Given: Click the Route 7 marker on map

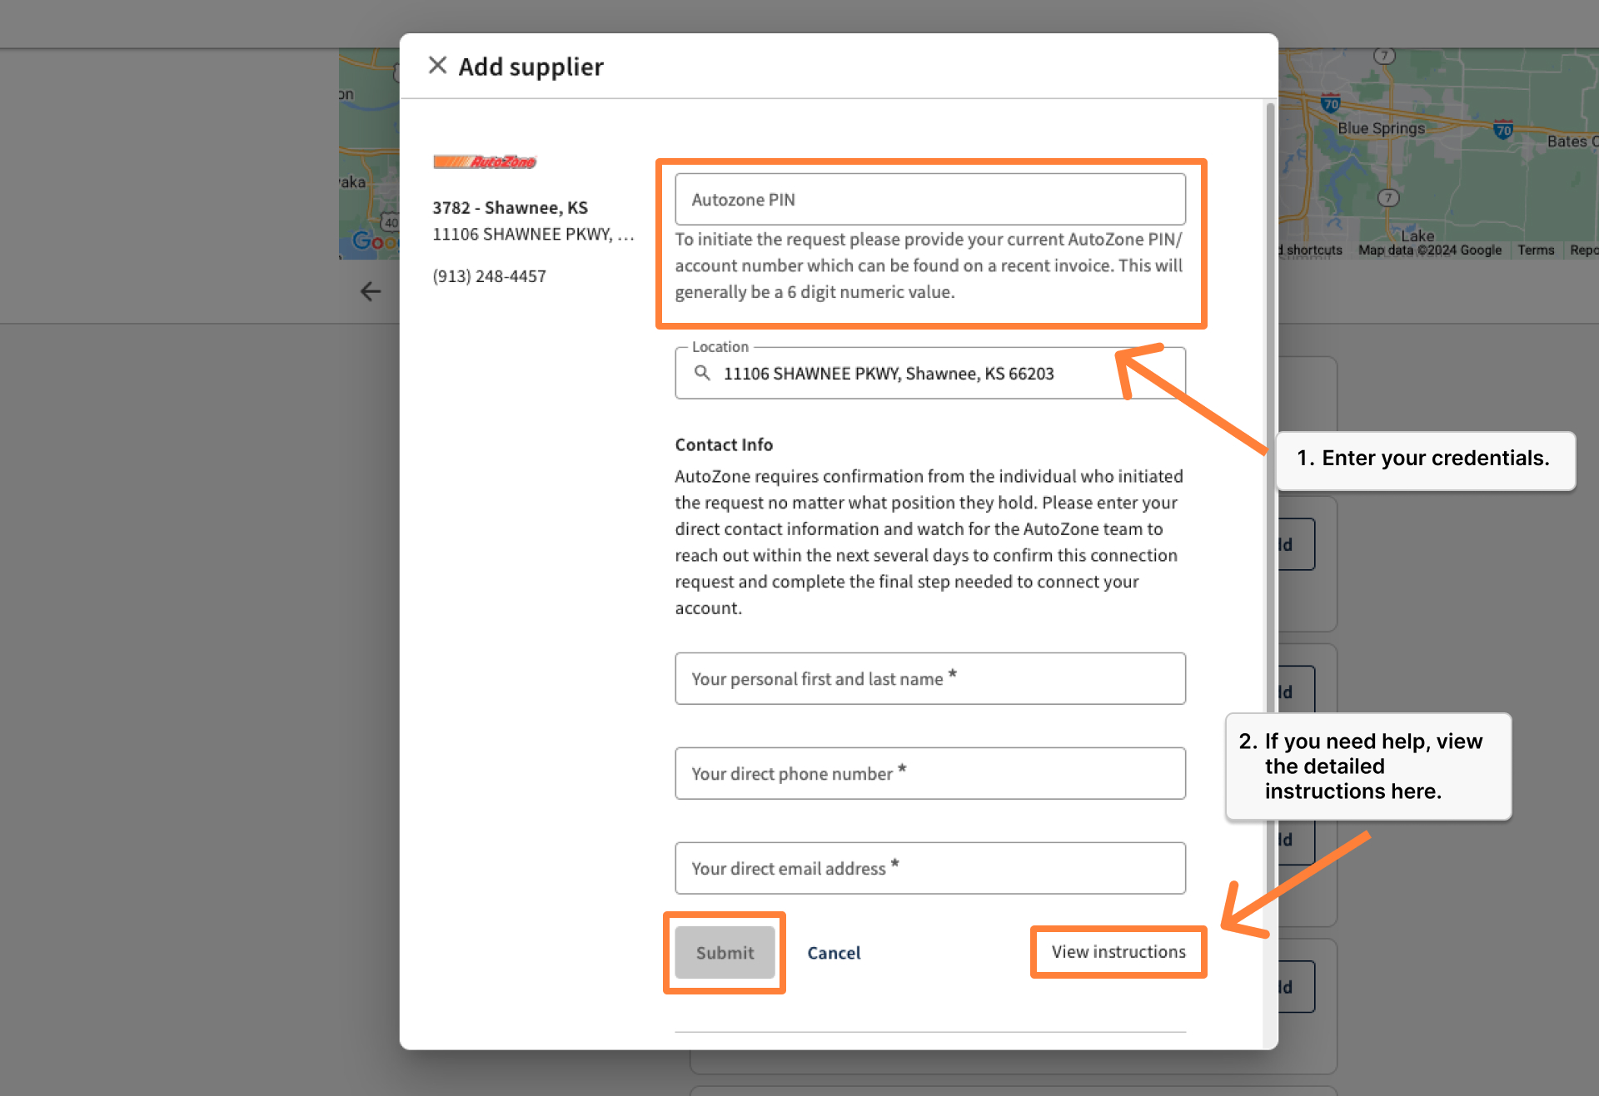Looking at the screenshot, I should point(1387,197).
